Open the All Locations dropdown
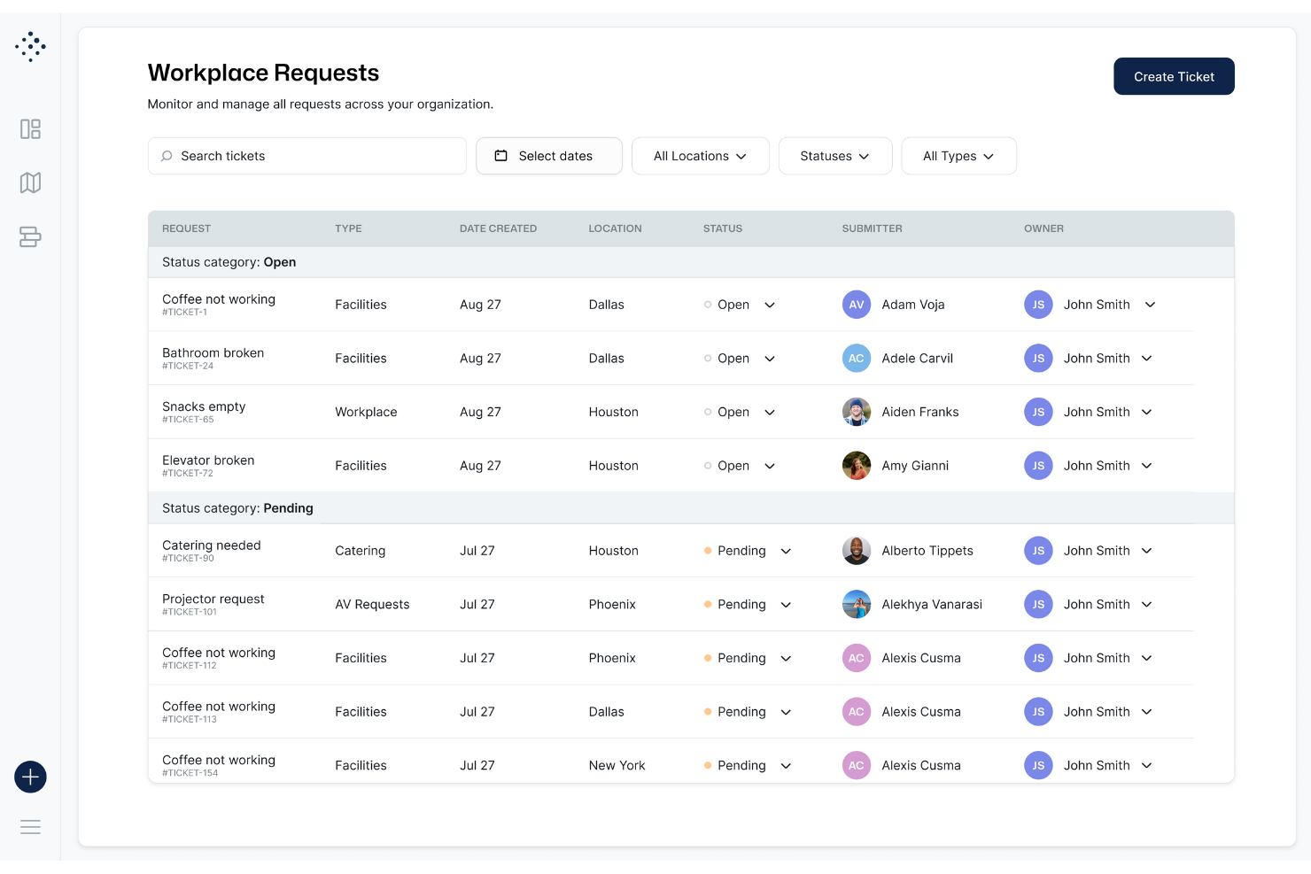This screenshot has width=1311, height=874. (x=700, y=156)
